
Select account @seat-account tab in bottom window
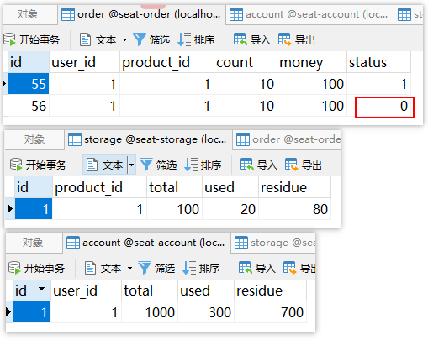point(146,243)
